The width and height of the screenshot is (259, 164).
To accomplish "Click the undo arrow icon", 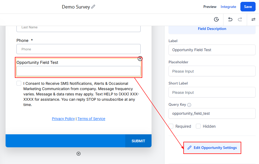I will [x=230, y=19].
